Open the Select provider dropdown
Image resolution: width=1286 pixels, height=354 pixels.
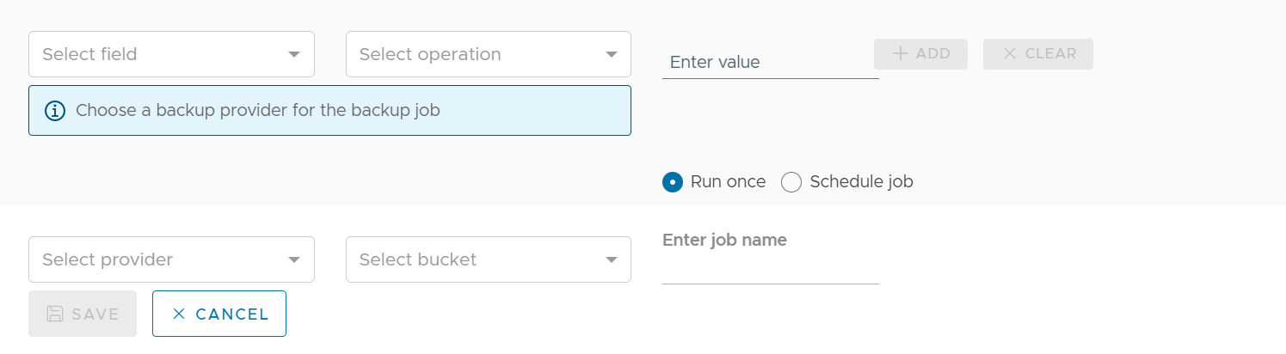171,259
